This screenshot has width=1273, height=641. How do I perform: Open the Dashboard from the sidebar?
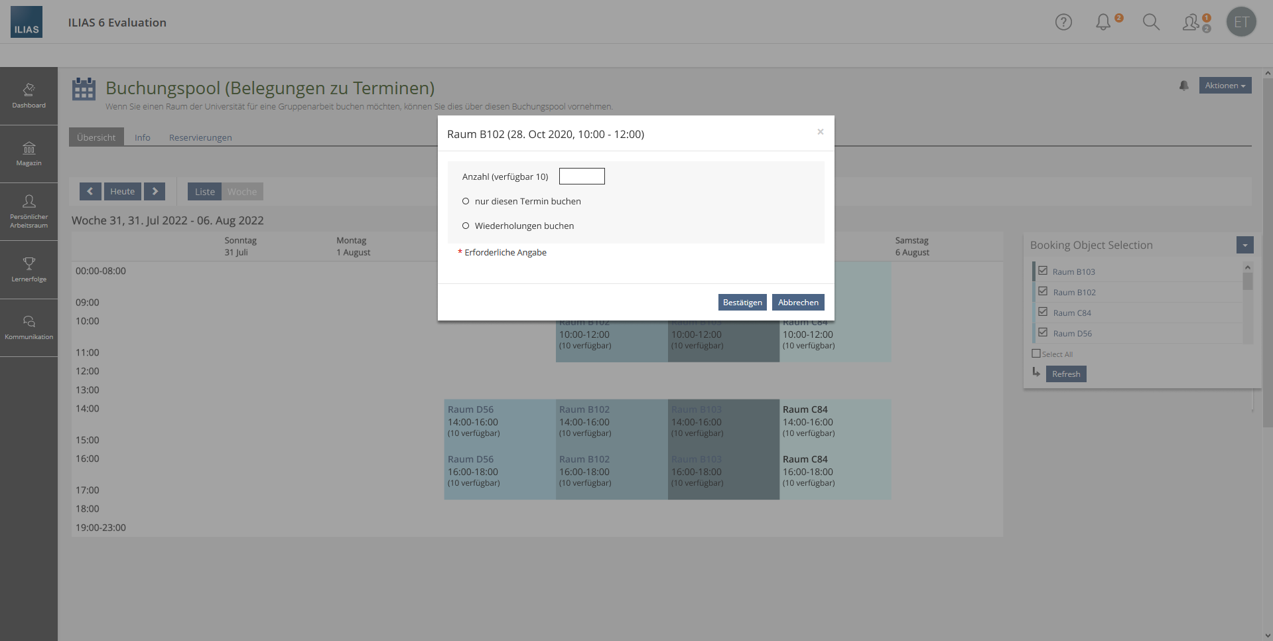pos(29,96)
